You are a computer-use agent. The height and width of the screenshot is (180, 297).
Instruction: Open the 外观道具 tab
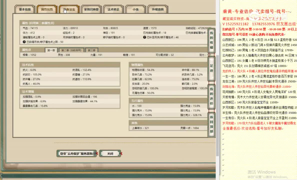[x=157, y=9]
